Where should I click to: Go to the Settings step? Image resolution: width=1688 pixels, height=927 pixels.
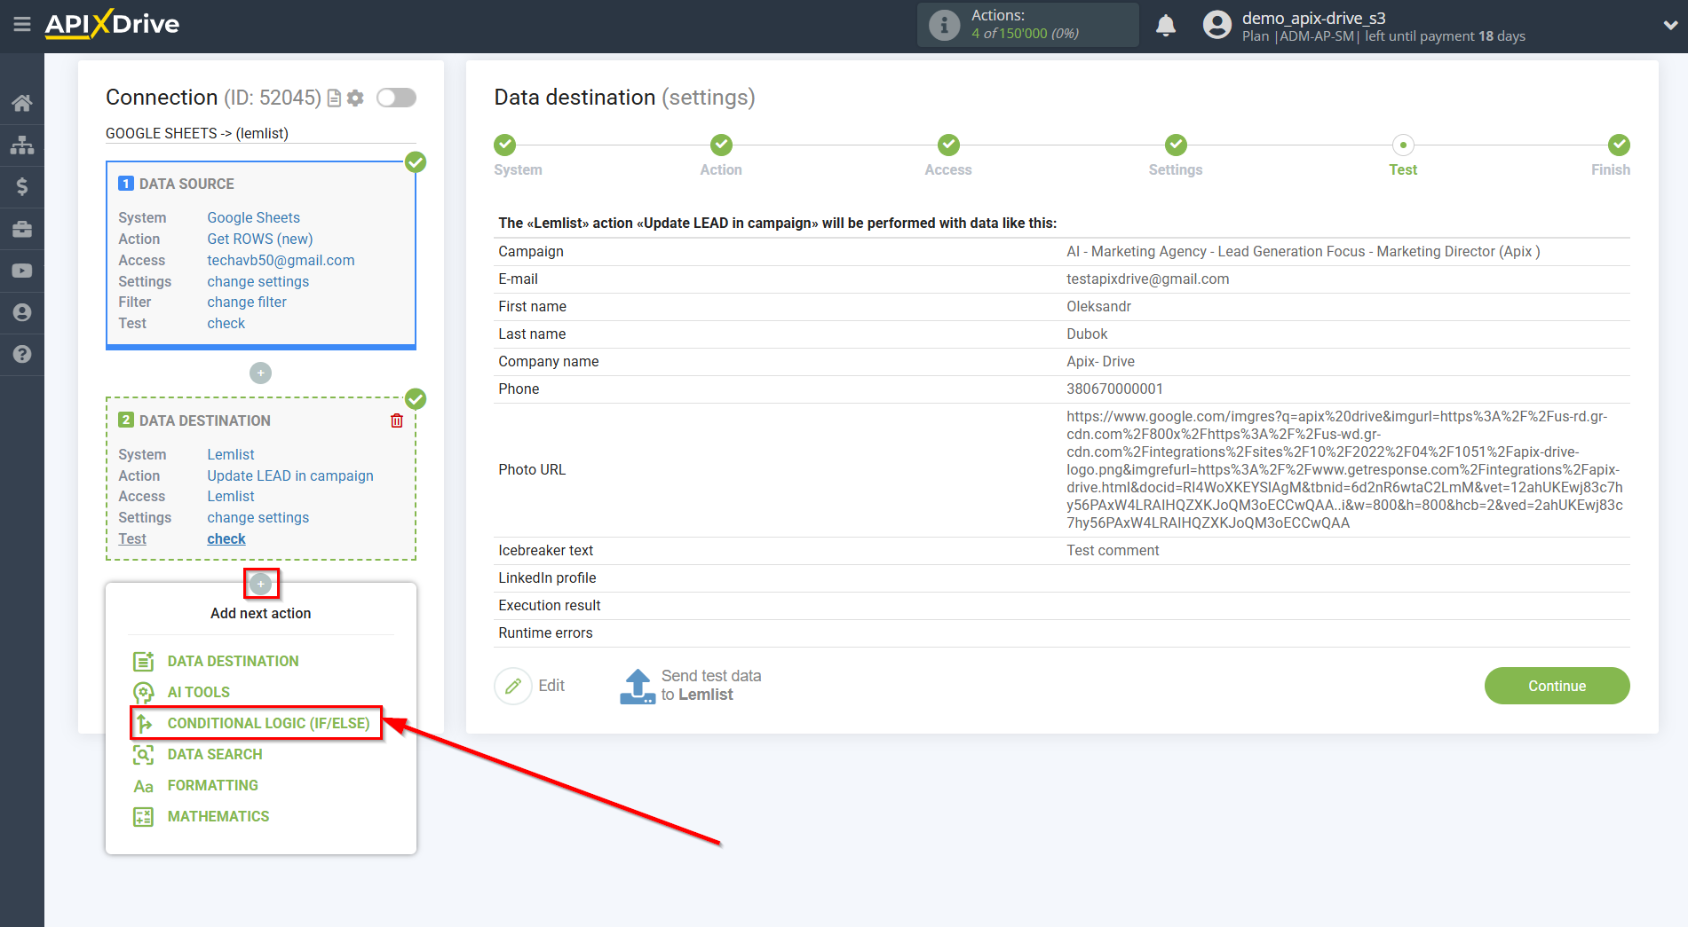pos(1176,145)
